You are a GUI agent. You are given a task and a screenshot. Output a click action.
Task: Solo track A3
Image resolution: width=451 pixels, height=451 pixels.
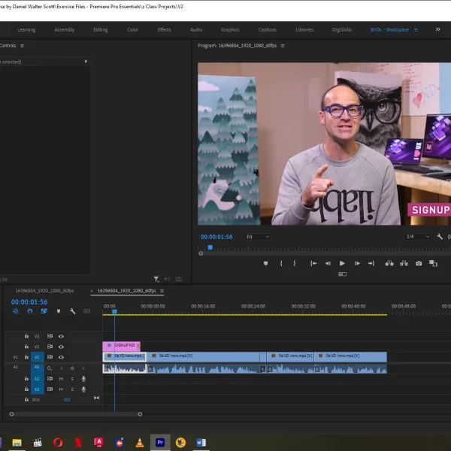point(72,389)
